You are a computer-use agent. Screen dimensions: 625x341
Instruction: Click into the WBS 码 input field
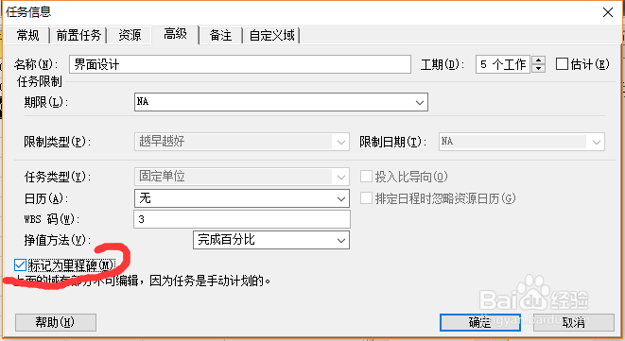[242, 219]
